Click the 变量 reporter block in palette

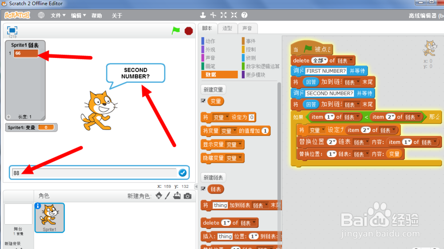point(216,101)
